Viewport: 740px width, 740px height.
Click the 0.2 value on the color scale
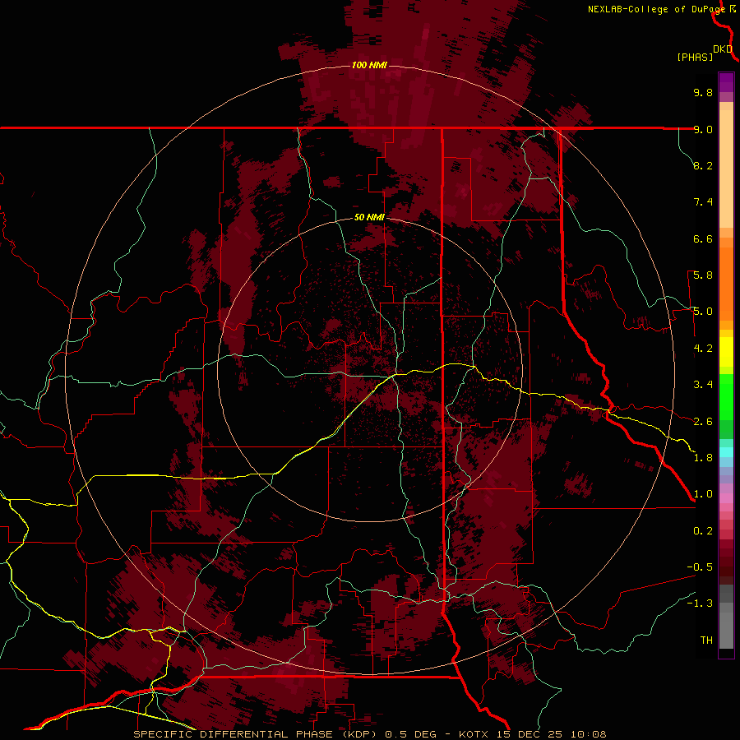(x=703, y=531)
